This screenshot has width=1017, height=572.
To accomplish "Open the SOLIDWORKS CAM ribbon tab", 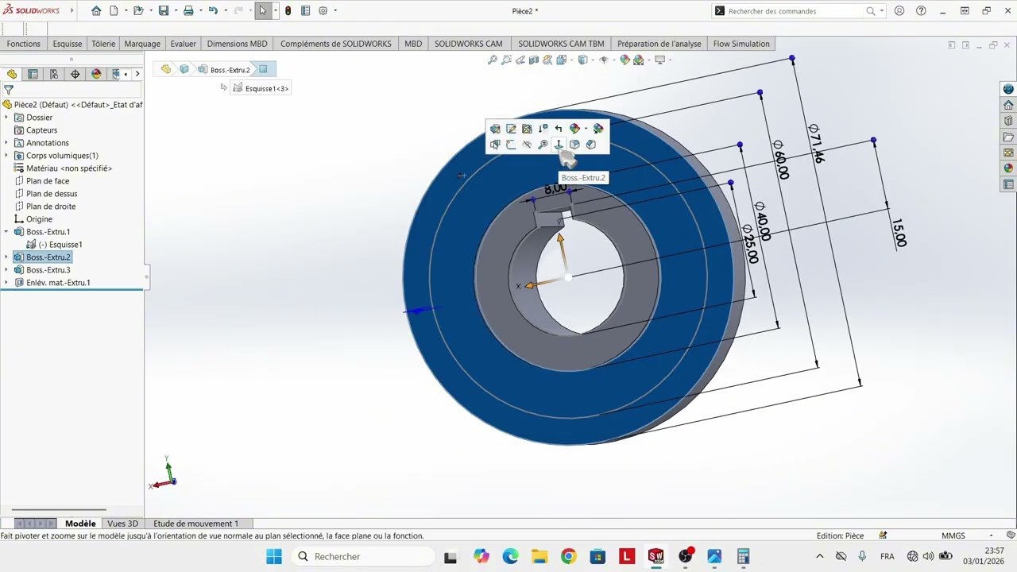I will [469, 44].
